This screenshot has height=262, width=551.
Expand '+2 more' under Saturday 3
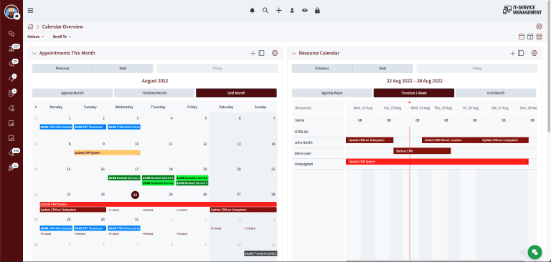coord(216,228)
